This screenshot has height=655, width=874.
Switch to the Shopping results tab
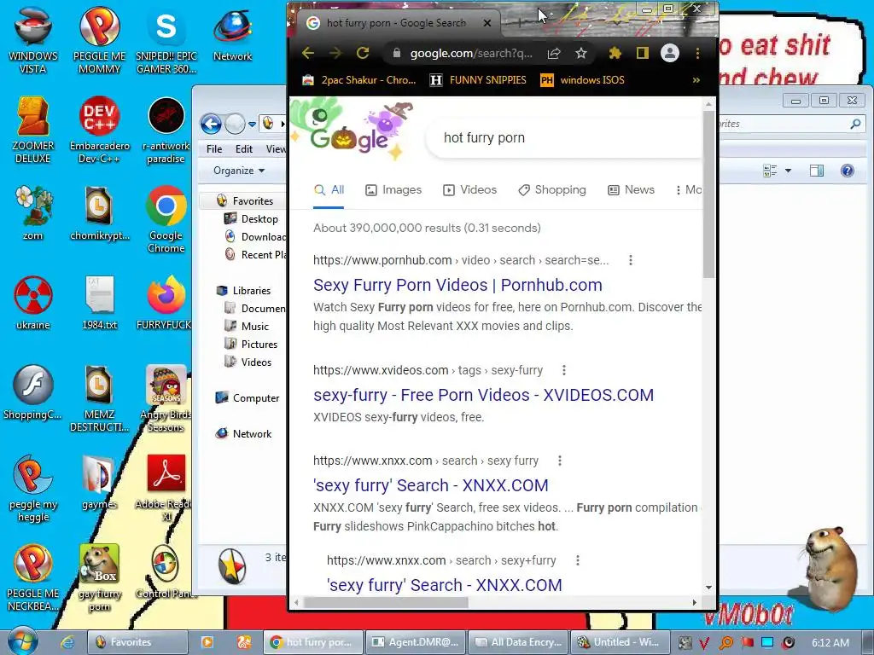click(552, 190)
